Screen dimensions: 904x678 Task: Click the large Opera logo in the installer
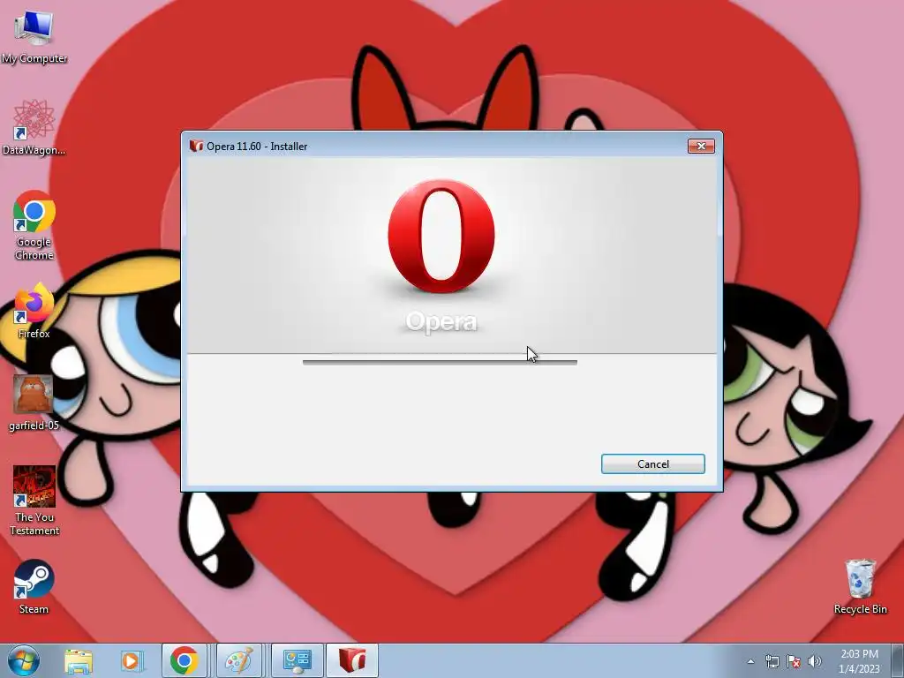click(441, 237)
